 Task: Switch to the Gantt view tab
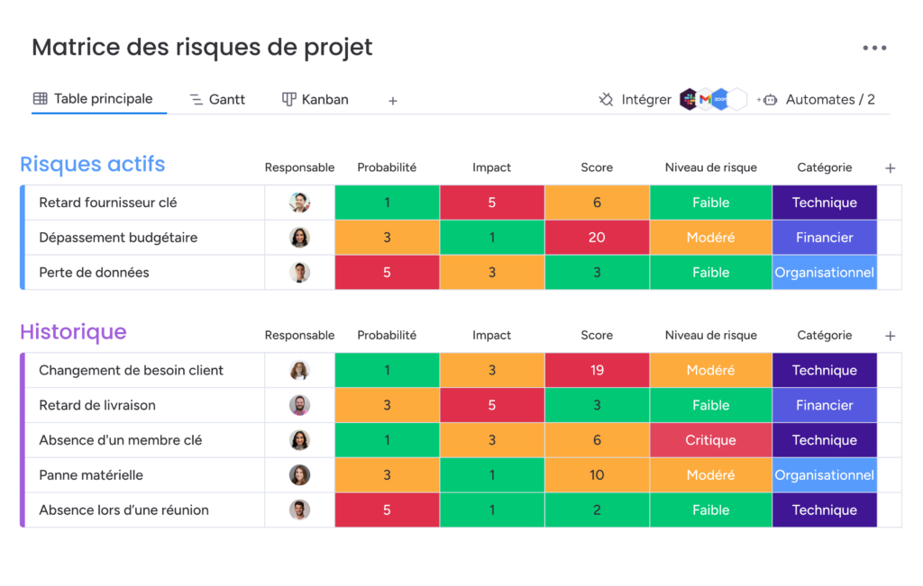pyautogui.click(x=218, y=99)
